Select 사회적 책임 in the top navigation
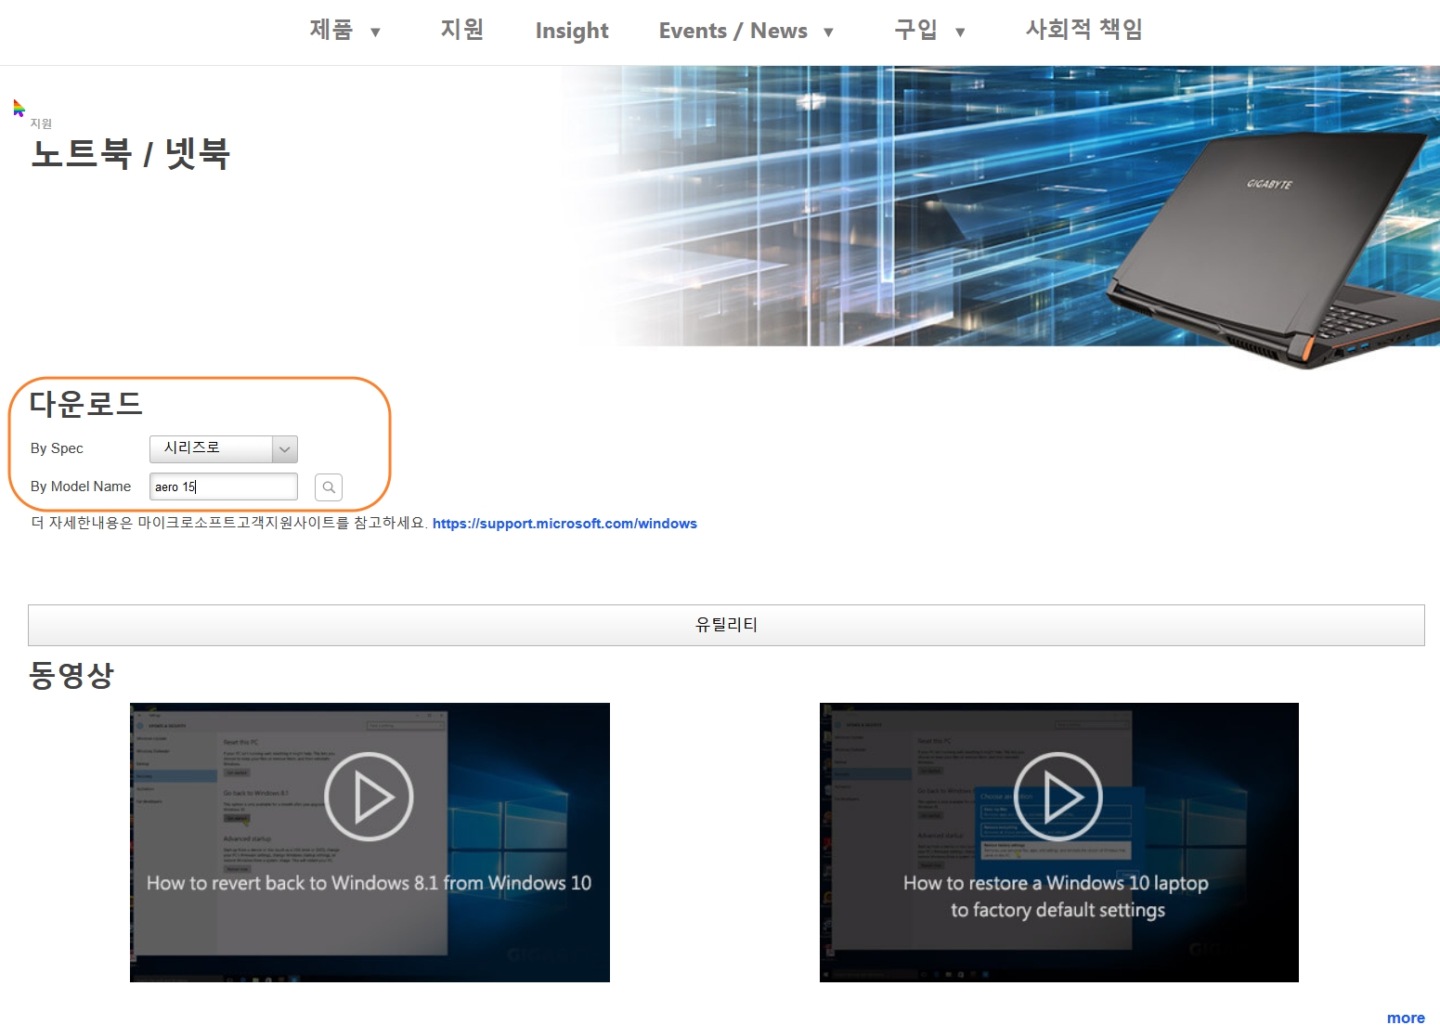 tap(1083, 30)
